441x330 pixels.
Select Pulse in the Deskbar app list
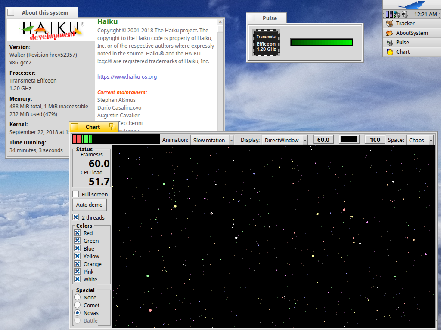pos(412,43)
